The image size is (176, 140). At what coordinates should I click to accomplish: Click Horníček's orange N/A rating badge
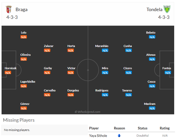(8, 73)
